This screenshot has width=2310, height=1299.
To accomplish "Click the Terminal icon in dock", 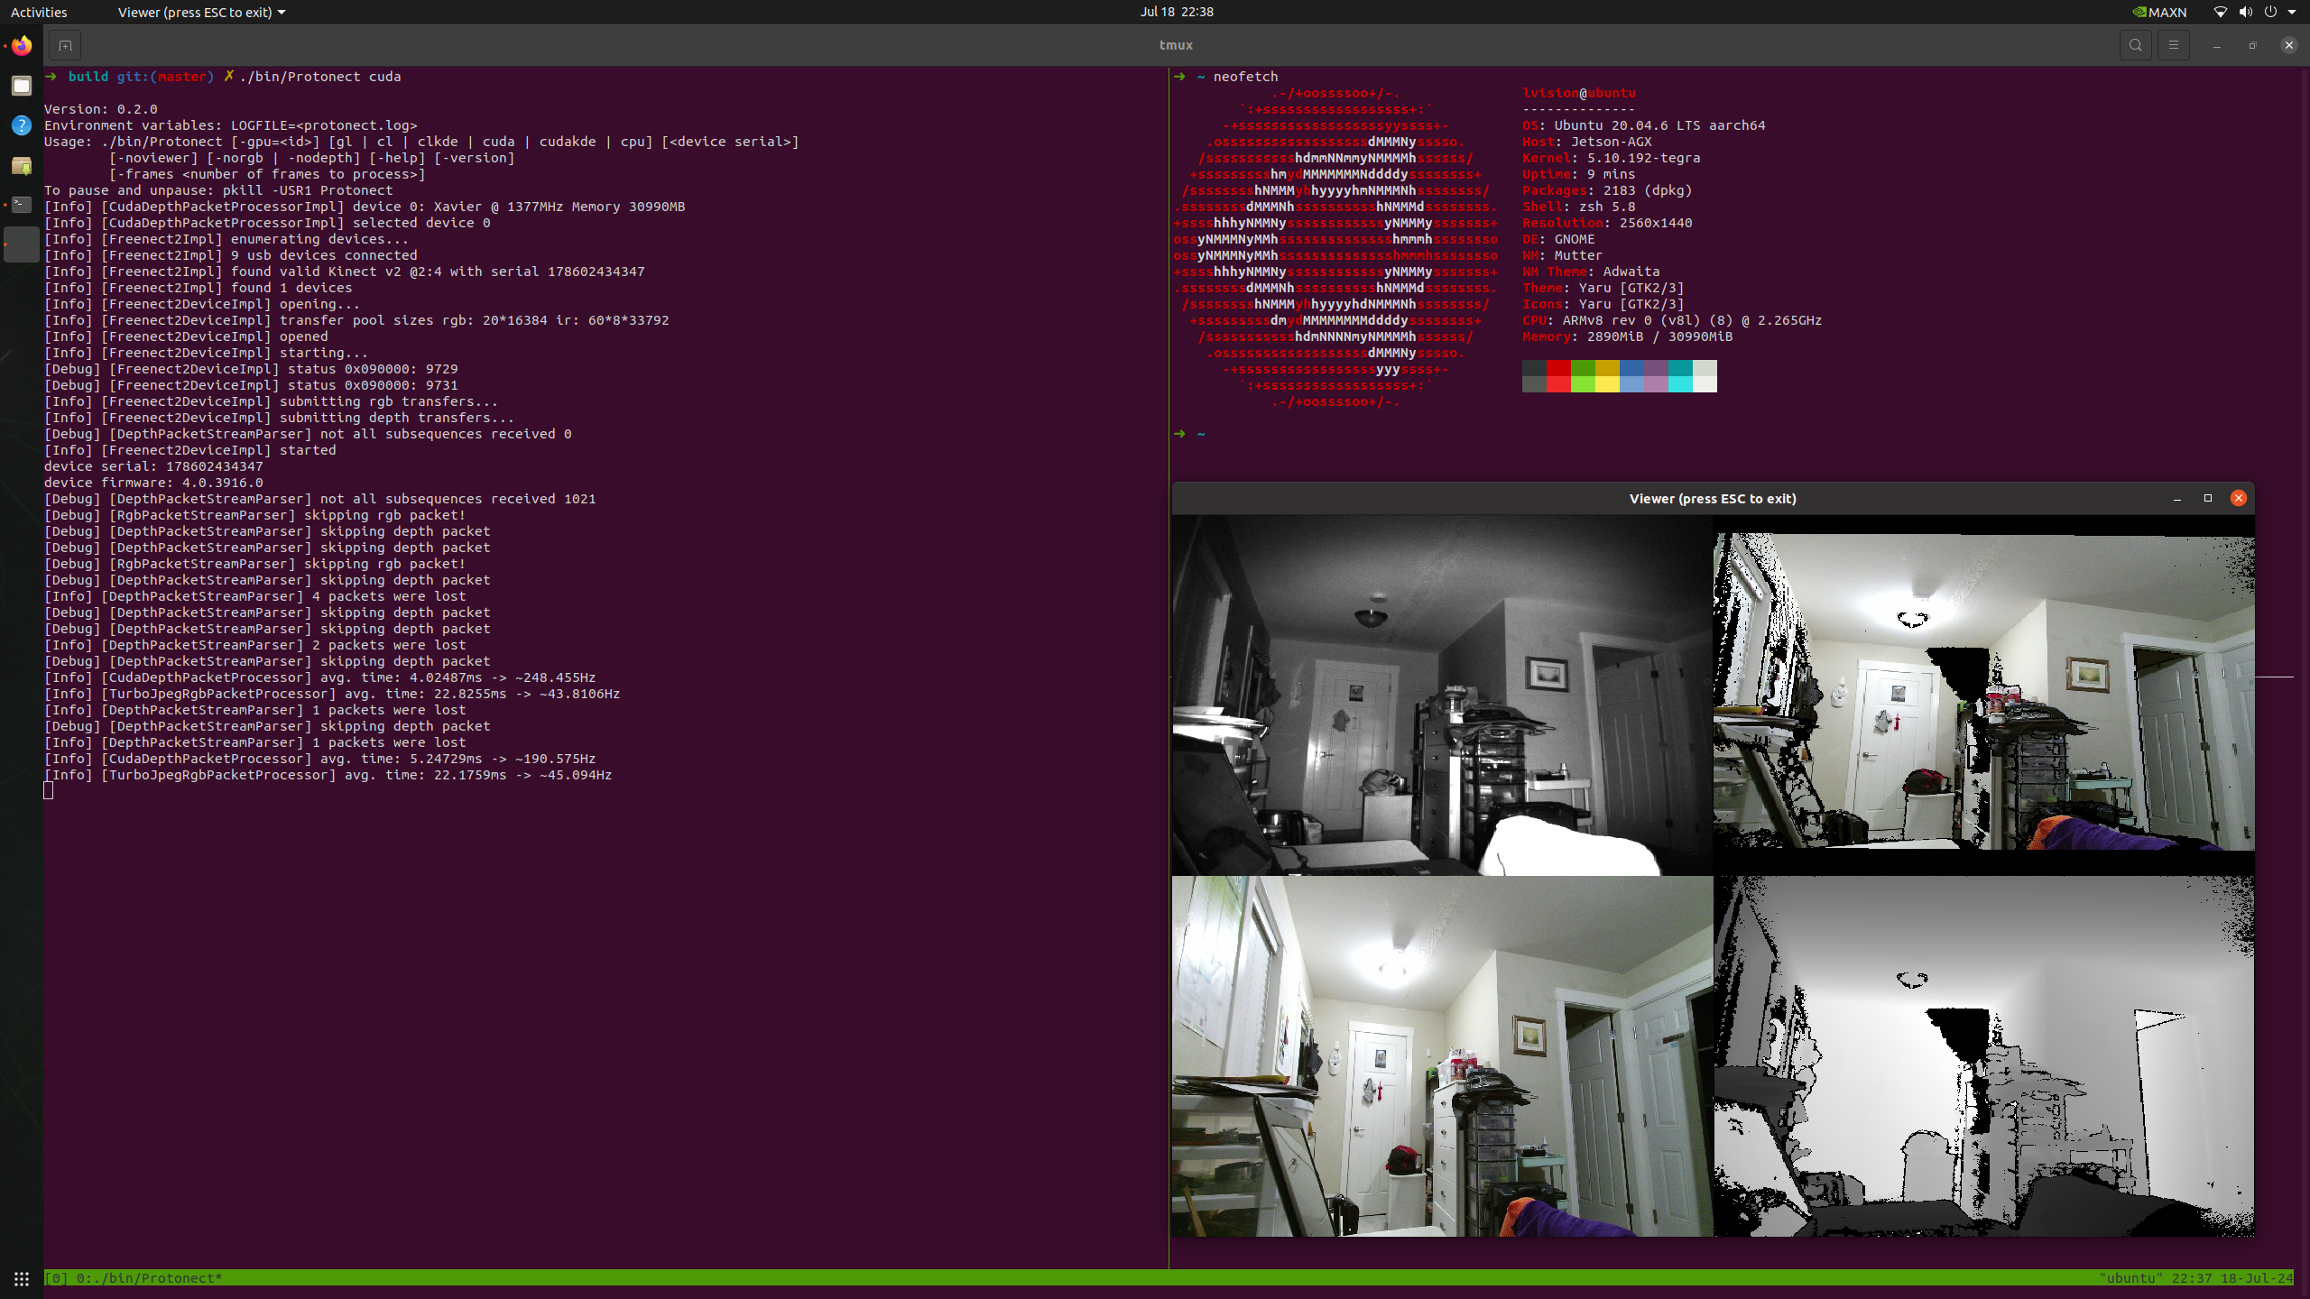I will pyautogui.click(x=22, y=205).
